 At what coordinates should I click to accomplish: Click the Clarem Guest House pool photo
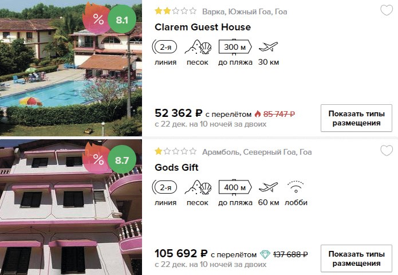point(71,68)
